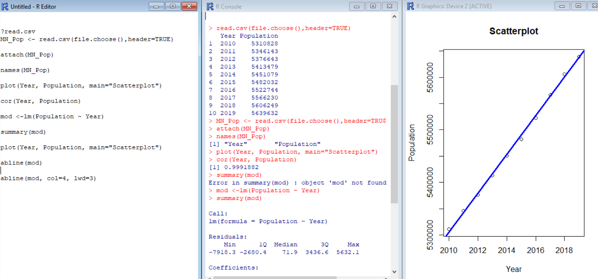The image size is (598, 279).
Task: Click 'names(MN_Pop)' line in the R Editor
Action: (x=25, y=70)
